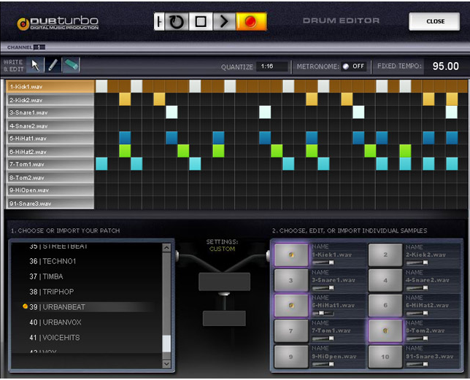Click the patch list scroll down arrow
Image resolution: width=470 pixels, height=380 pixels.
pyautogui.click(x=166, y=363)
